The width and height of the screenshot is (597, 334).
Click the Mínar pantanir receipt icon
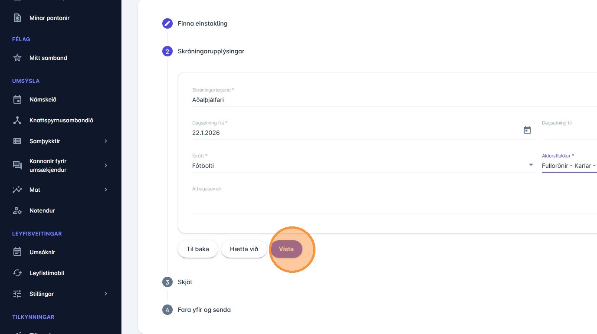point(17,18)
